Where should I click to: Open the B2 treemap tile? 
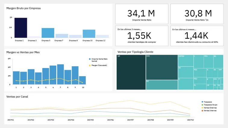tap(162, 85)
